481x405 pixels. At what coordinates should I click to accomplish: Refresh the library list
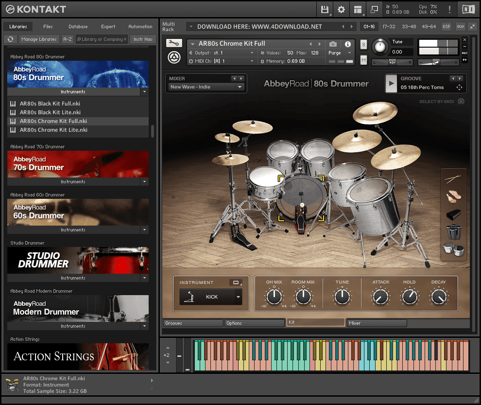point(11,39)
